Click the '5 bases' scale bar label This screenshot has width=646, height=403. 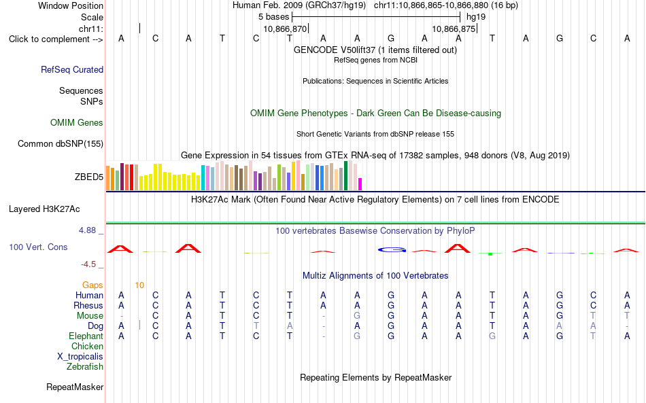tap(273, 17)
